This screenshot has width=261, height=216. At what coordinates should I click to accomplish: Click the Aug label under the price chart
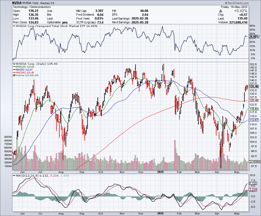coord(61,172)
